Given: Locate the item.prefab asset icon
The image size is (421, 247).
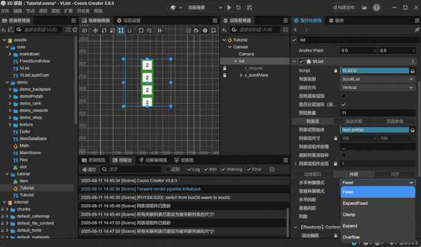Looking at the screenshot, I should click(x=412, y=130).
